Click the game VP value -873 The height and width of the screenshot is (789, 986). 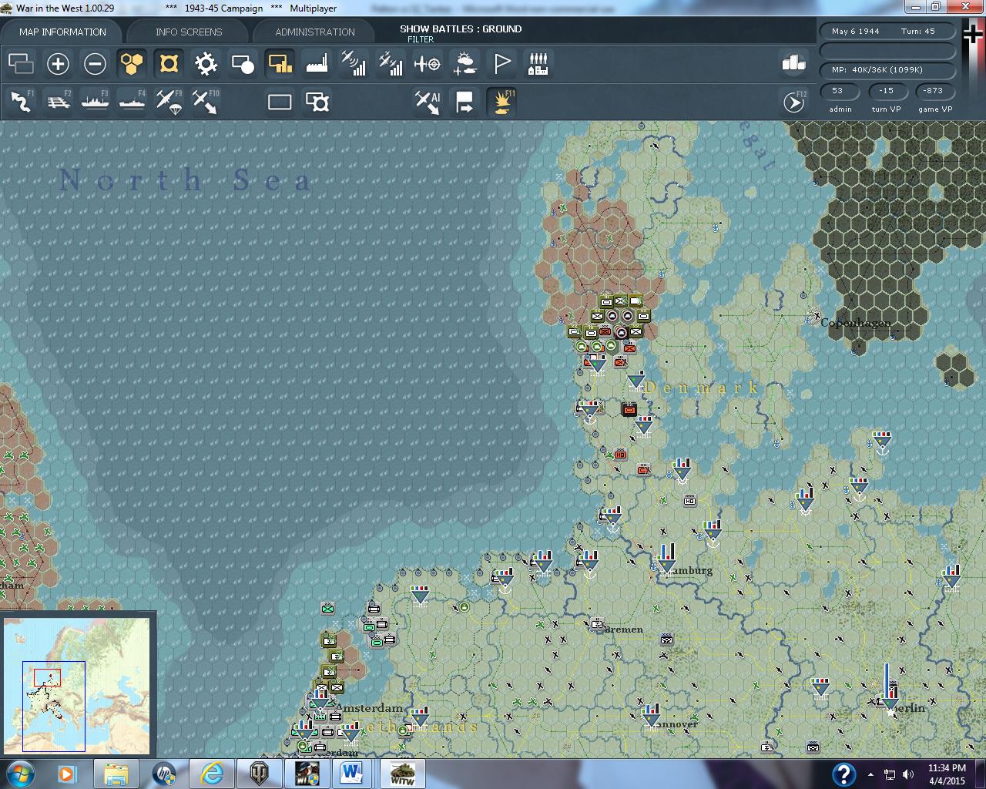point(934,91)
